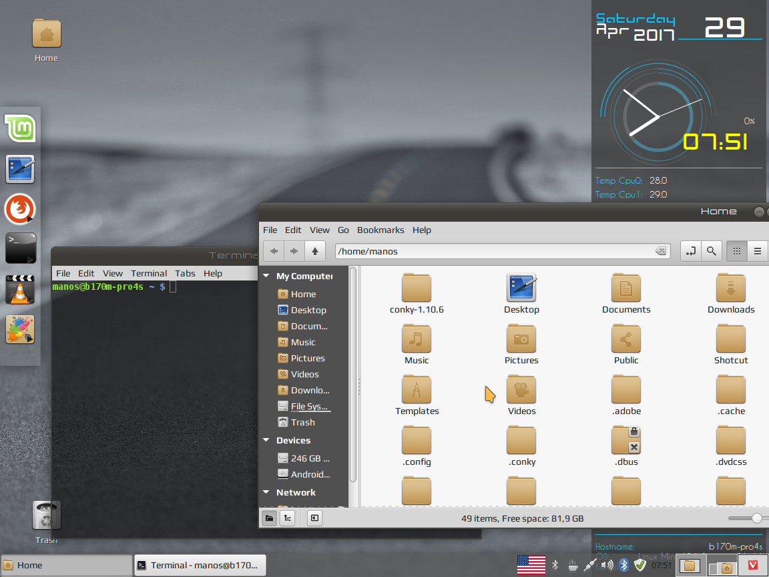The height and width of the screenshot is (577, 769).
Task: Clear the location path field
Action: coord(661,251)
